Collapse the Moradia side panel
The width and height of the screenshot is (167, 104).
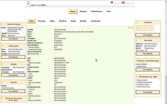tap(136, 40)
